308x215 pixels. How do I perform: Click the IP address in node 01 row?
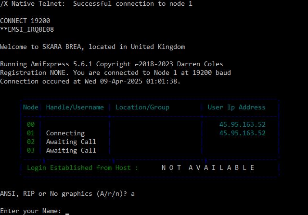pos(243,133)
